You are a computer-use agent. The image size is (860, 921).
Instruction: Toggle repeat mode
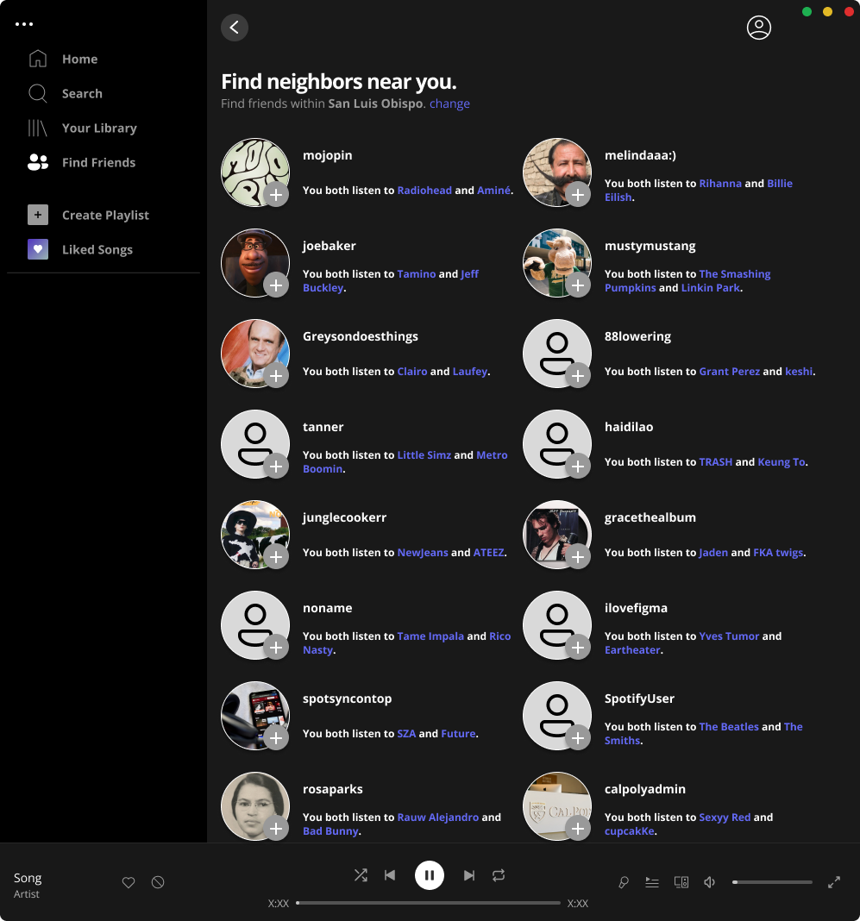click(499, 875)
